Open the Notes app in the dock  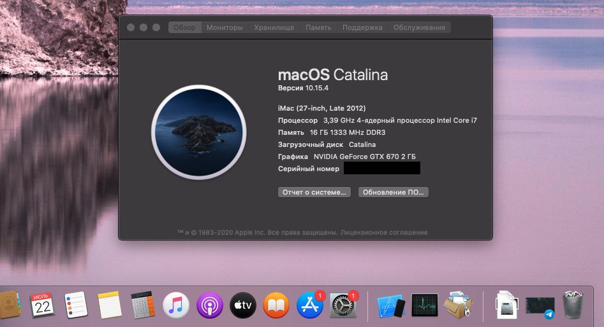coord(110,305)
